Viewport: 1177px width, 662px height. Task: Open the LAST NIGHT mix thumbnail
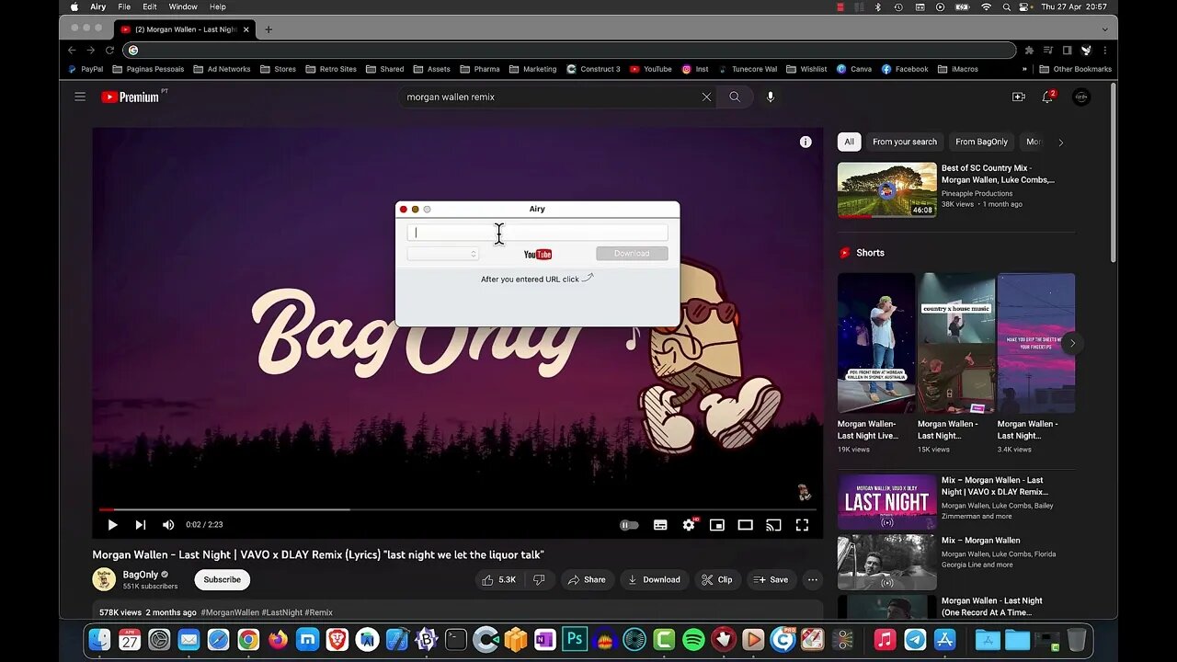[x=887, y=502]
